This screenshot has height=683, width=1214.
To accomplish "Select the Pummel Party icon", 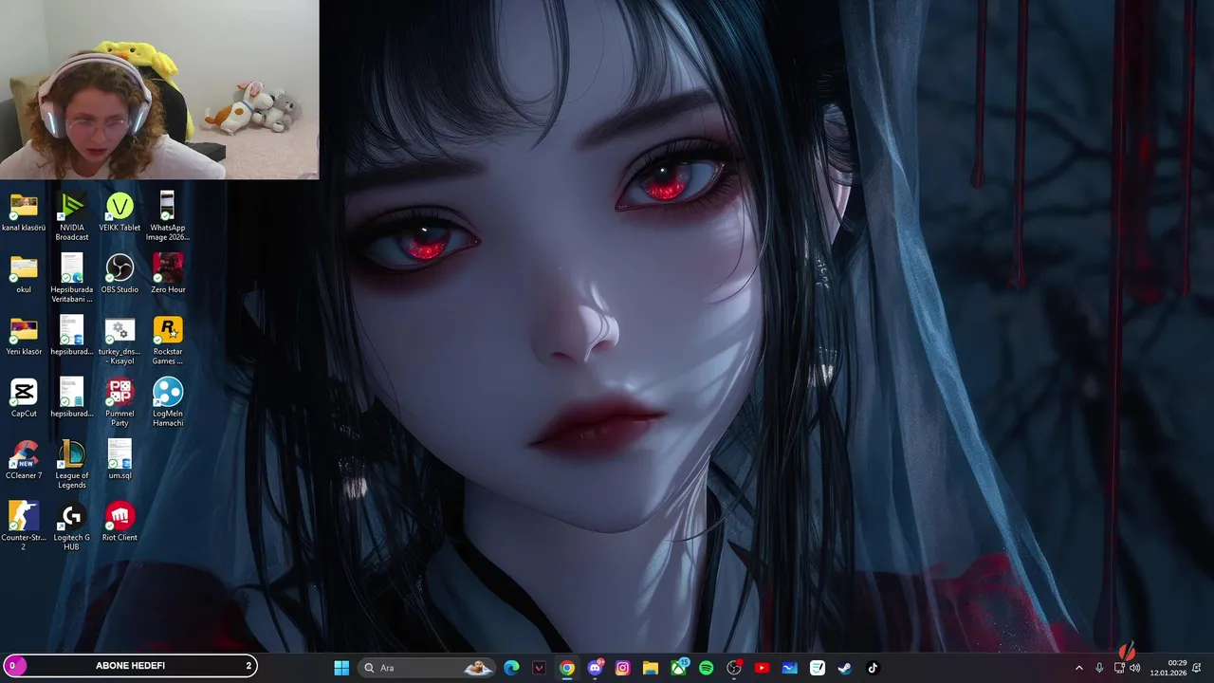I will pyautogui.click(x=120, y=401).
